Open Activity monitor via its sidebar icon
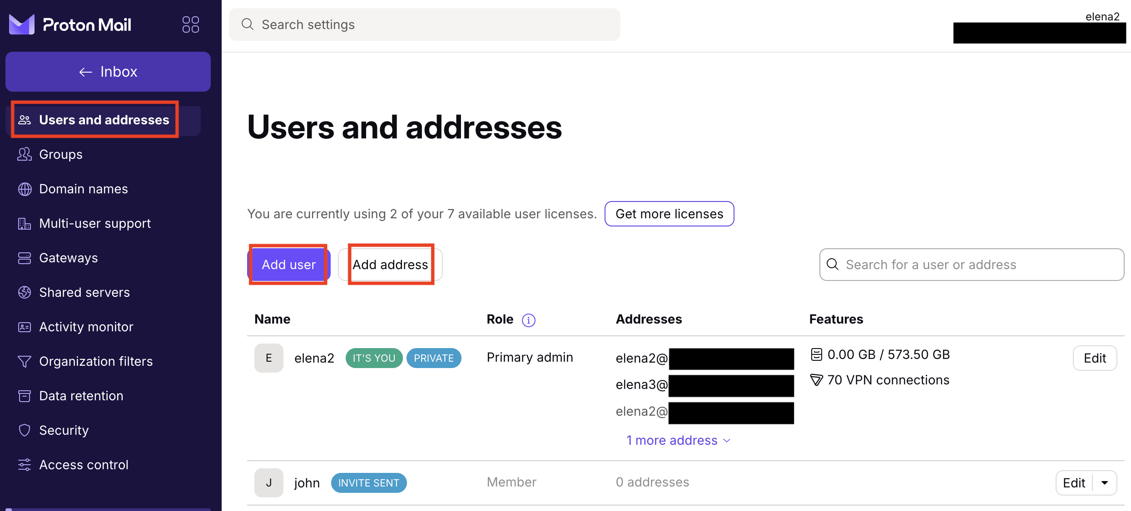 pos(25,327)
